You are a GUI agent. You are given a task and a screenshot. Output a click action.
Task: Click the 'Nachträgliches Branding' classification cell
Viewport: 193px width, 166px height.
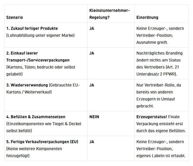click(161, 63)
